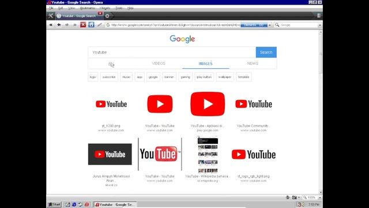Click the id.wikipedia.org source link
This screenshot has height=208, width=369.
208,181
